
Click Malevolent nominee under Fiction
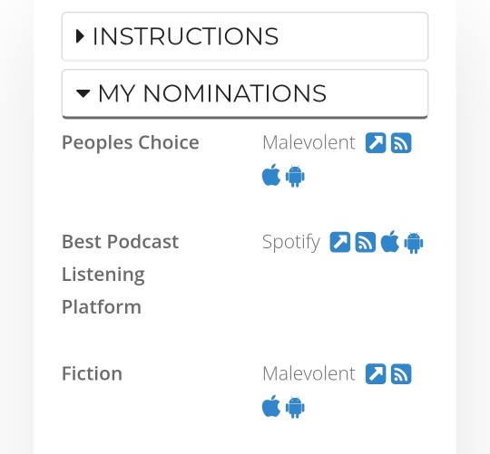(x=309, y=374)
